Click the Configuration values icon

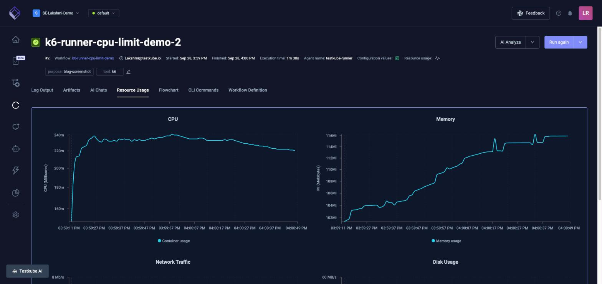[397, 58]
